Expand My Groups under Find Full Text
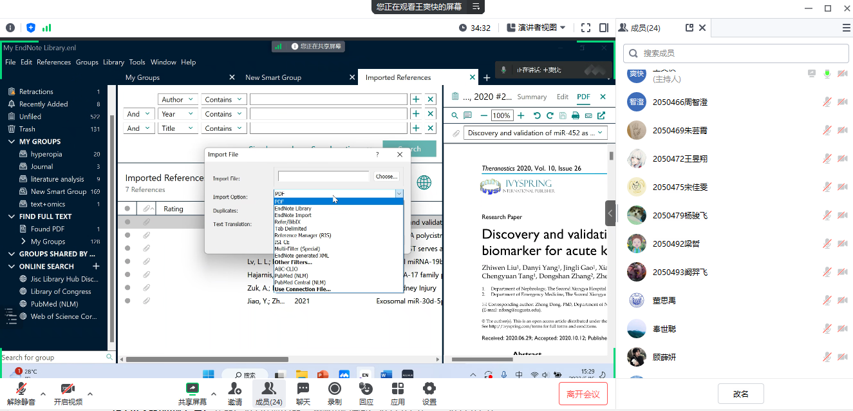 [x=23, y=242]
